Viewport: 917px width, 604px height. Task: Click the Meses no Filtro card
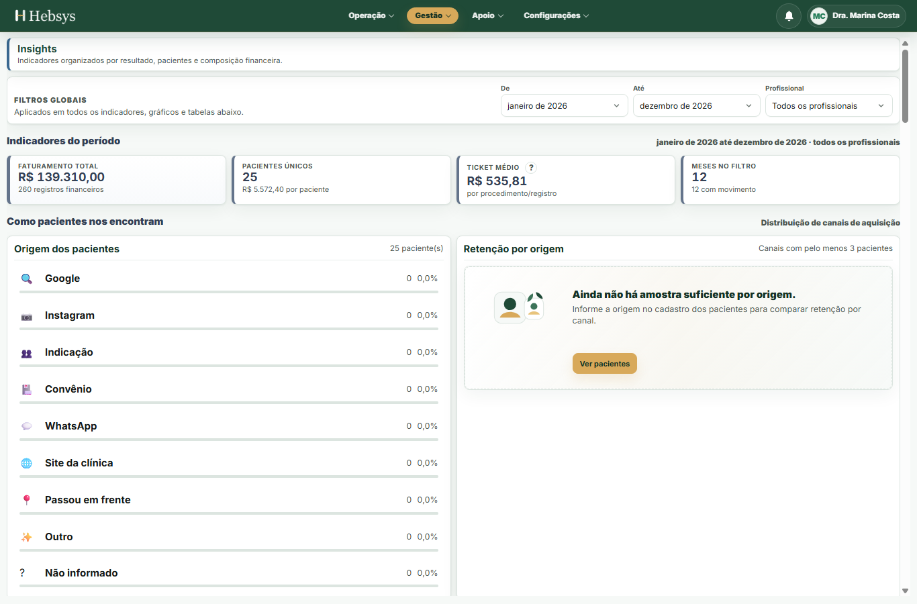[x=790, y=180]
